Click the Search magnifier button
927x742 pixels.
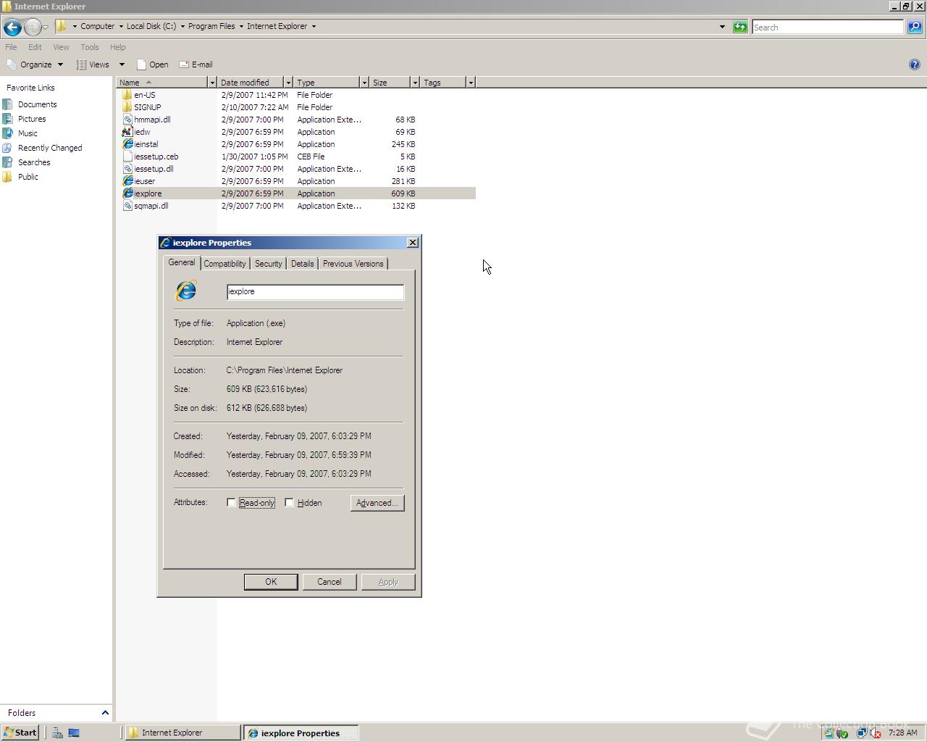tap(915, 27)
